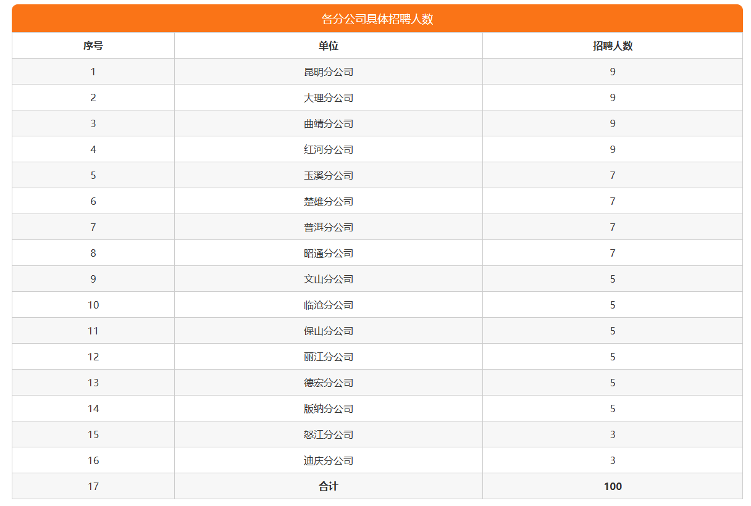The height and width of the screenshot is (506, 751).
Task: Click serial number 13 in first column
Action: click(93, 383)
